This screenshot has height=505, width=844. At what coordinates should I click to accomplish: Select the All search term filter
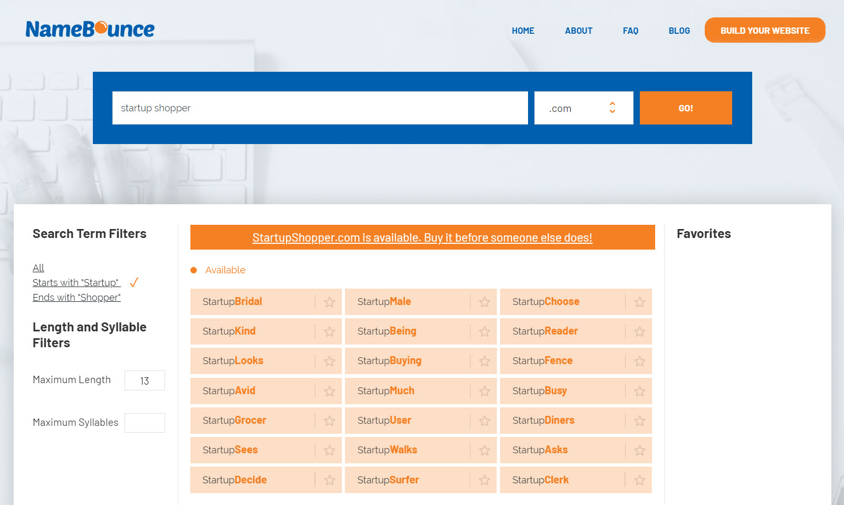(x=39, y=268)
